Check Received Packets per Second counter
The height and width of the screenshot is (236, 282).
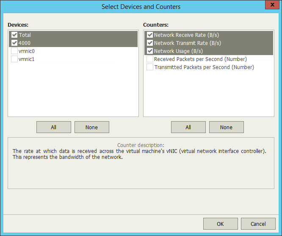[149, 59]
